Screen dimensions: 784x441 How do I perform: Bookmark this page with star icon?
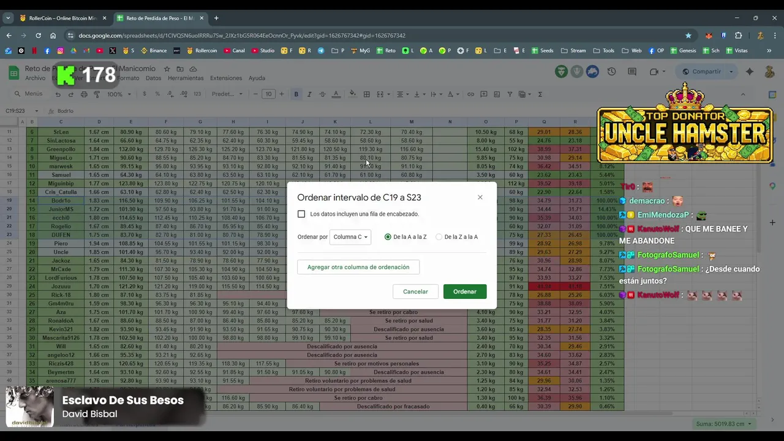tap(688, 36)
